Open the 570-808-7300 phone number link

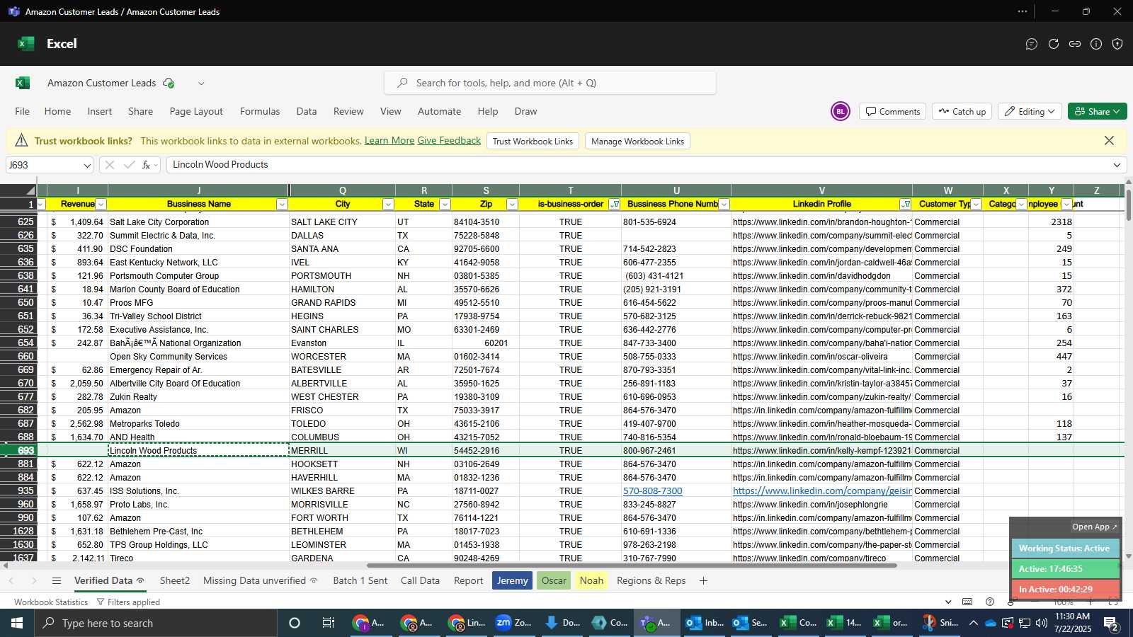[653, 490]
